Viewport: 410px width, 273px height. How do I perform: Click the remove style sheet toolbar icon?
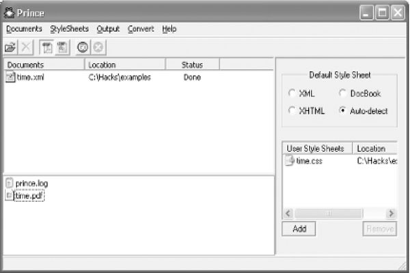tap(62, 48)
